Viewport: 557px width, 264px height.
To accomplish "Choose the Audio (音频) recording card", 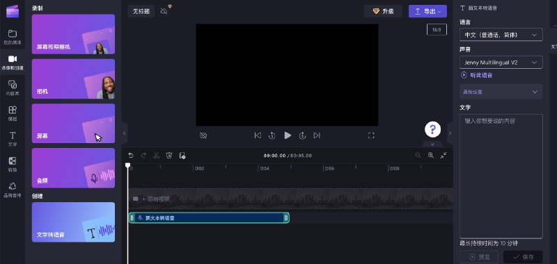I will point(73,168).
